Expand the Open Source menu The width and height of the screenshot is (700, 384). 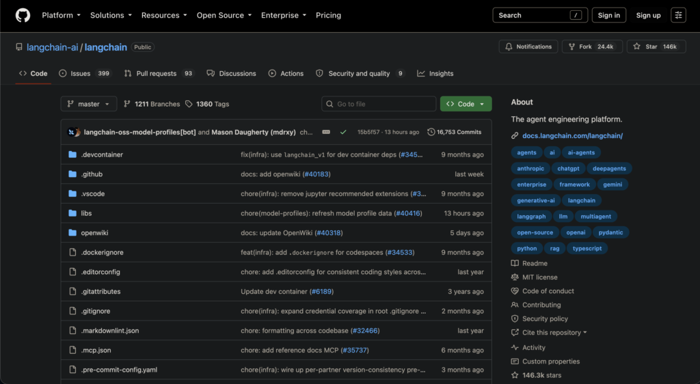point(224,15)
